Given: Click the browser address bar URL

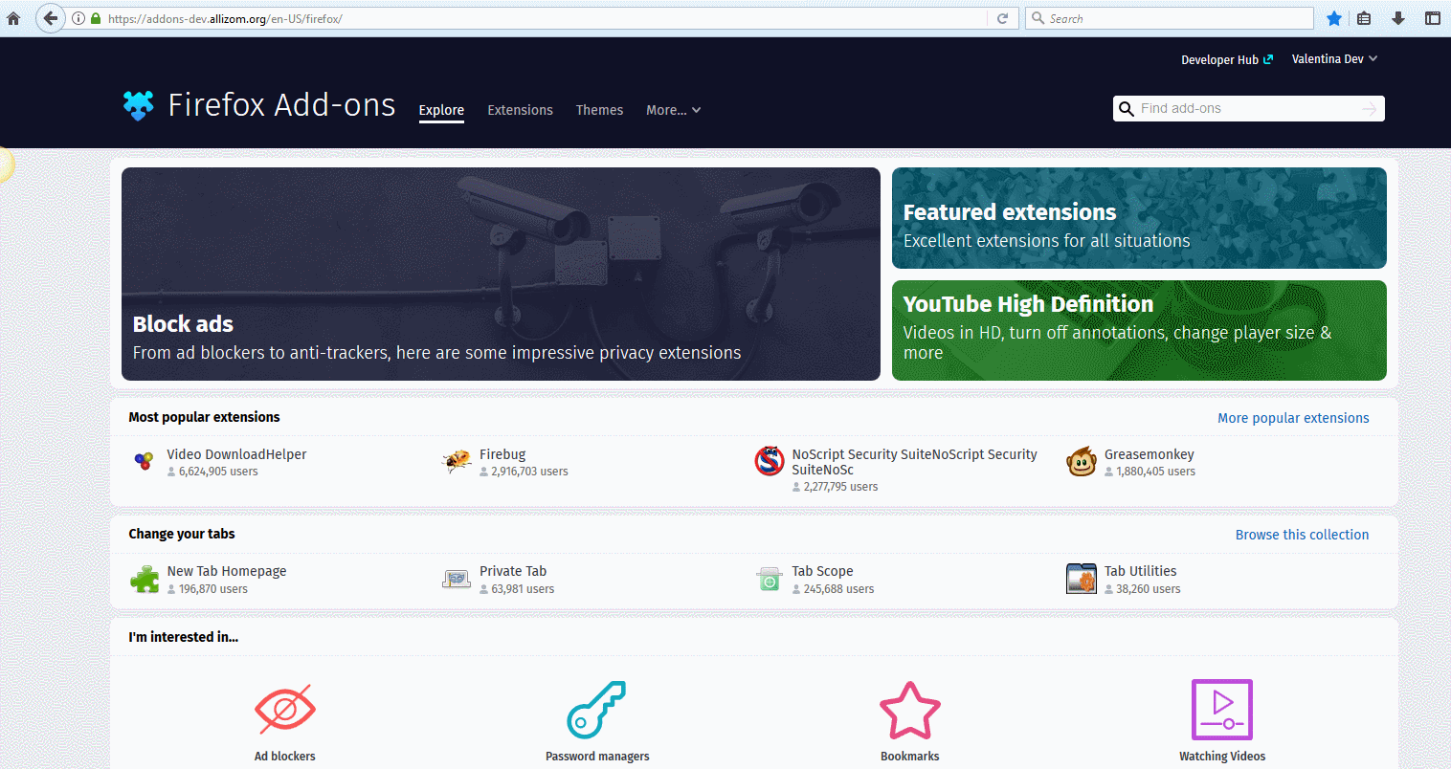Looking at the screenshot, I should pos(225,18).
